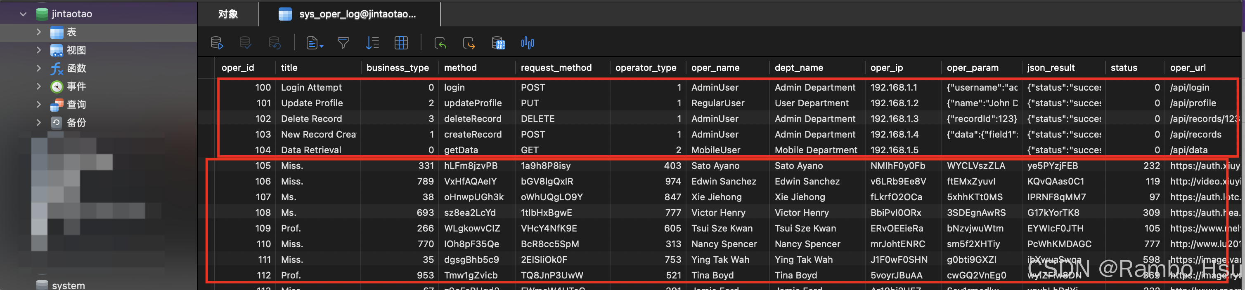
Task: Click the grid columns icon
Action: 401,43
